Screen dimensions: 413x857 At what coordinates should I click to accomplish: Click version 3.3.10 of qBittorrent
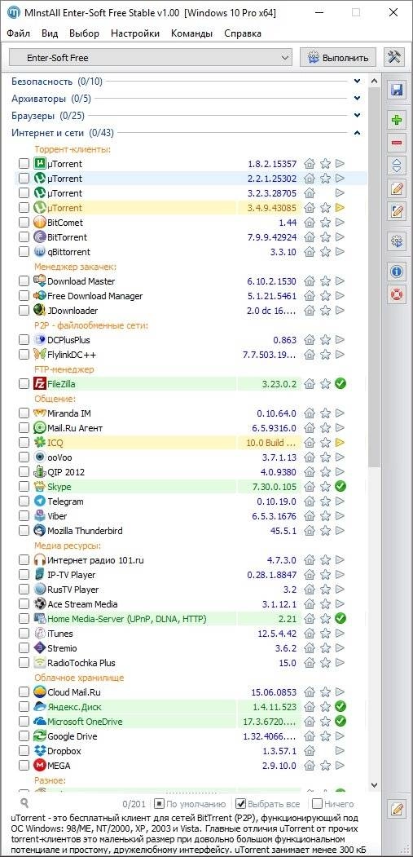(x=283, y=252)
